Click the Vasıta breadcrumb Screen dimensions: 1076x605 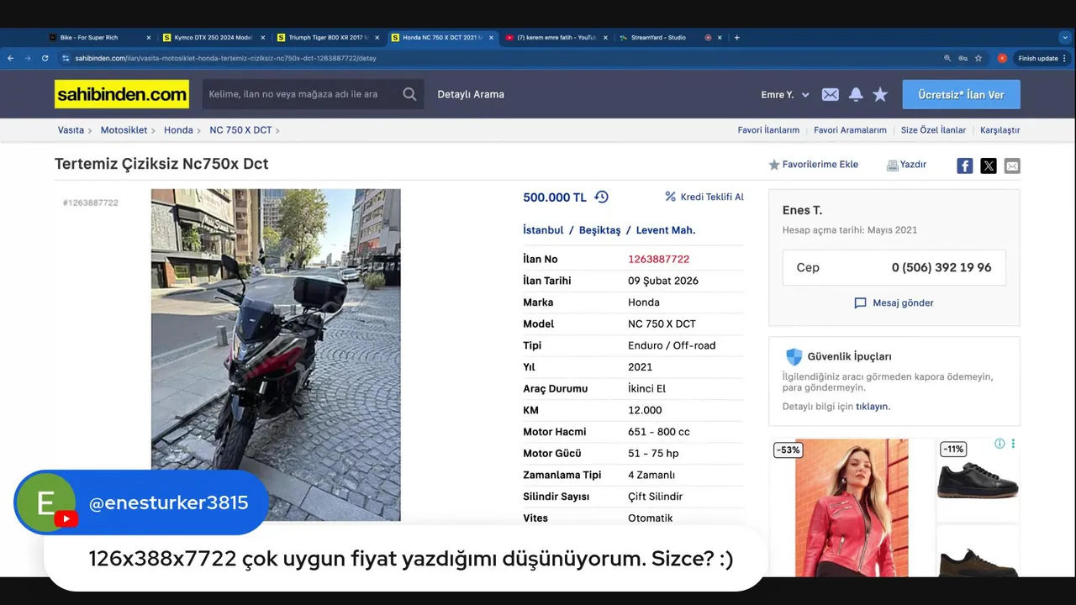[x=71, y=130]
